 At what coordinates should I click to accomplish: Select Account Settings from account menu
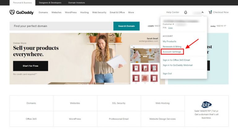[x=172, y=52]
